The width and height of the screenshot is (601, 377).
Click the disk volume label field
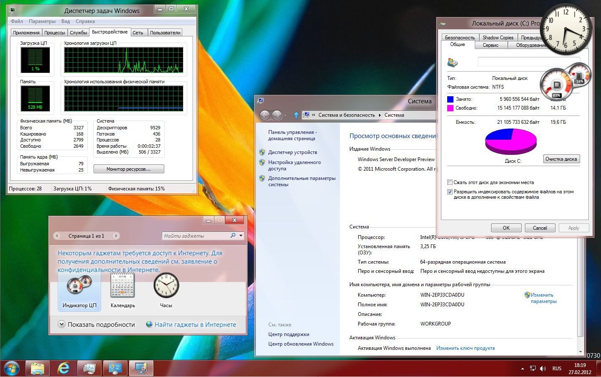[529, 62]
